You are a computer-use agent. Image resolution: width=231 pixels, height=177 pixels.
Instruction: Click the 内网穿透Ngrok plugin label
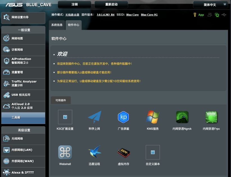pyautogui.click(x=182, y=129)
